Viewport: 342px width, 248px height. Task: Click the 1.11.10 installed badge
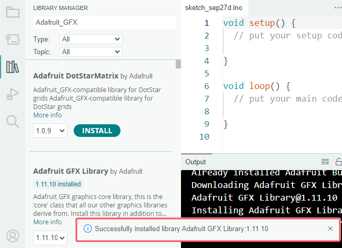[x=58, y=184]
